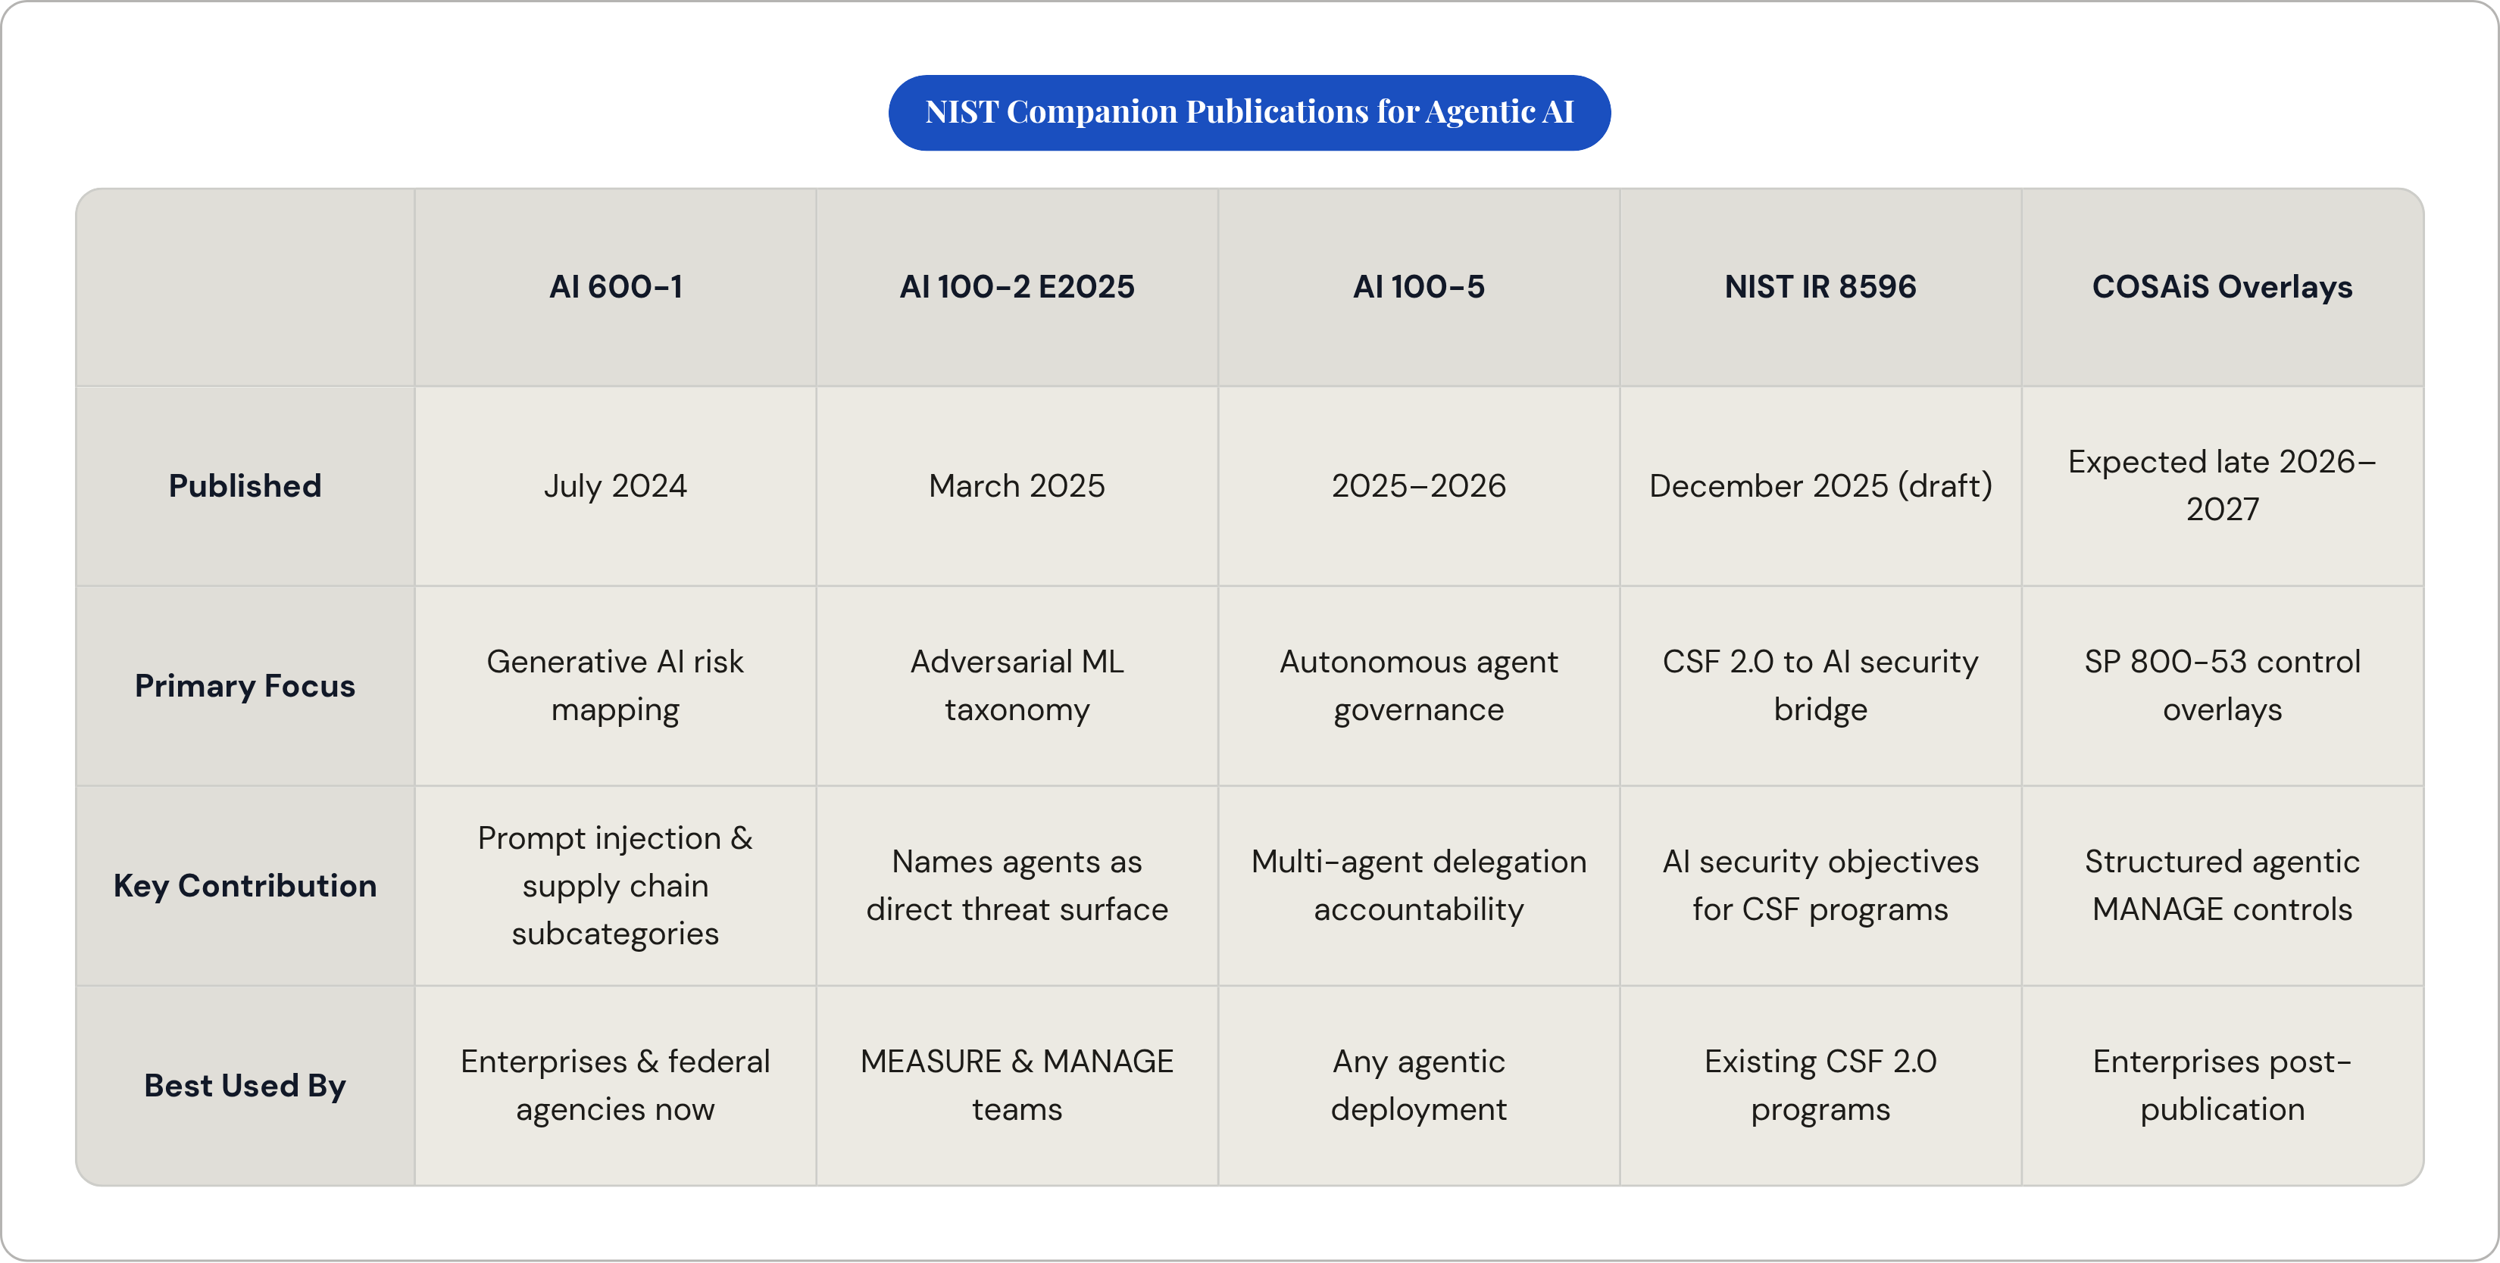Click Generative AI risk mapping cell
2500x1263 pixels.
(615, 686)
